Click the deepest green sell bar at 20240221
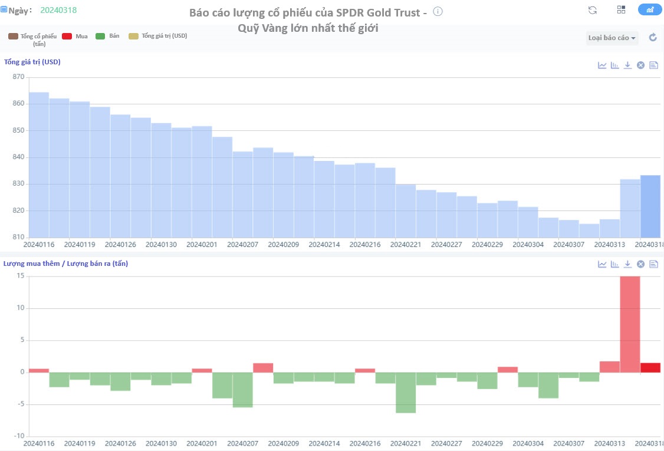The height and width of the screenshot is (451, 664). point(406,393)
